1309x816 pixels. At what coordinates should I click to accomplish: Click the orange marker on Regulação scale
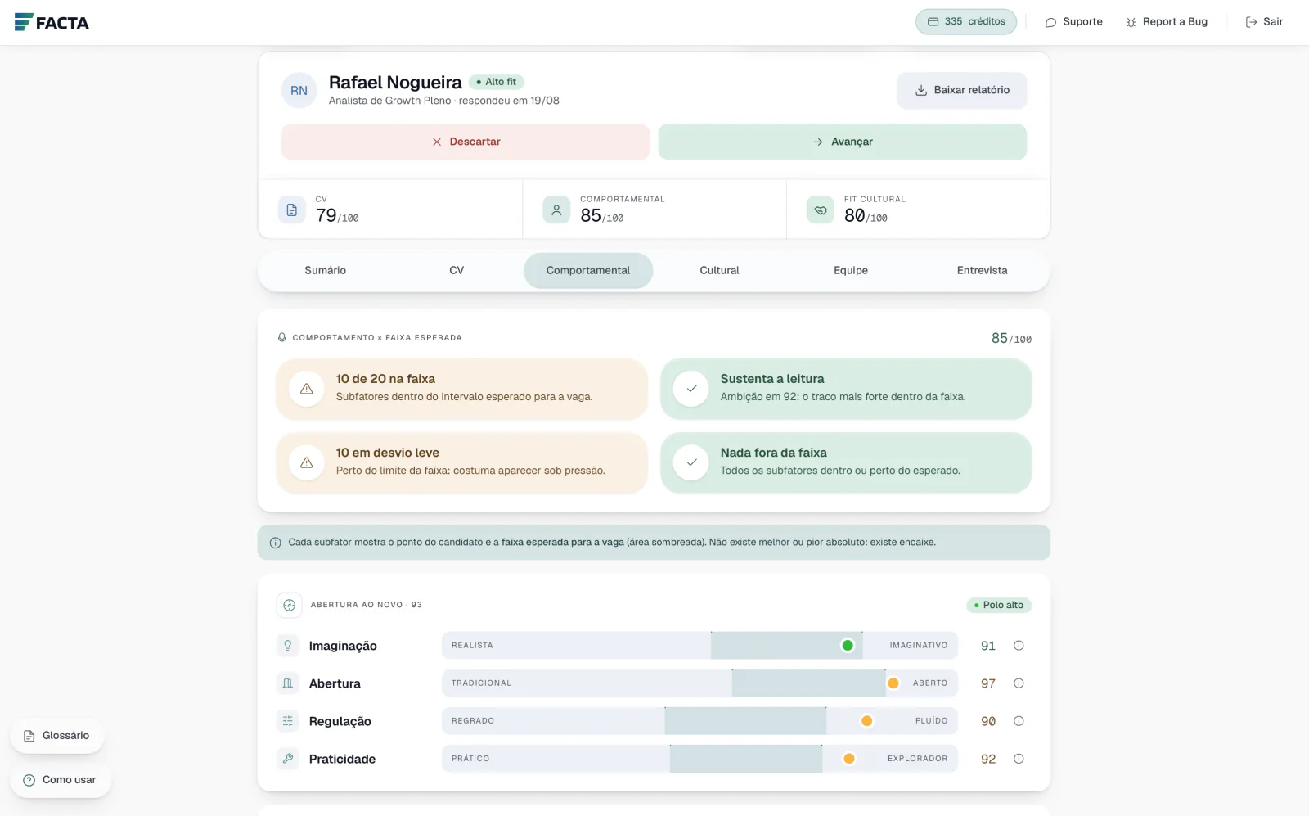(x=866, y=721)
